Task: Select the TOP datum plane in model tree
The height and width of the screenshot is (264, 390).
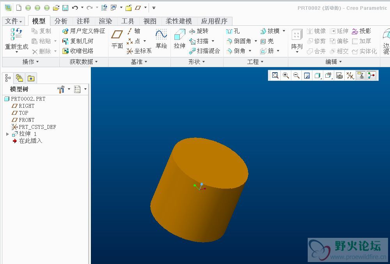Action: point(20,113)
